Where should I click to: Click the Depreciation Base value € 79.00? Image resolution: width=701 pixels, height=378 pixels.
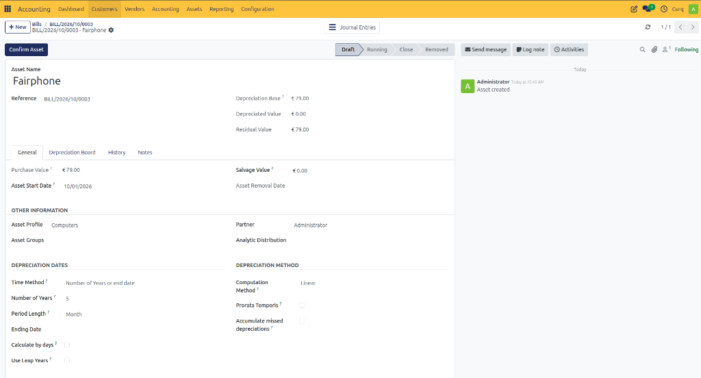pyautogui.click(x=300, y=99)
